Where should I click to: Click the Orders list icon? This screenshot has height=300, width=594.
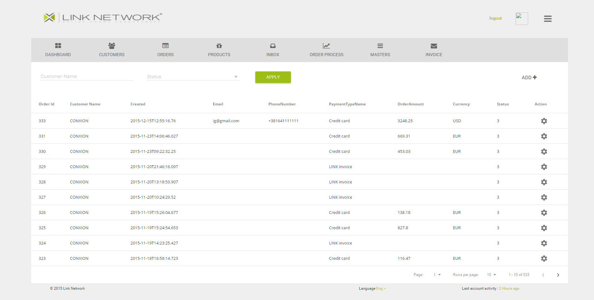click(165, 46)
